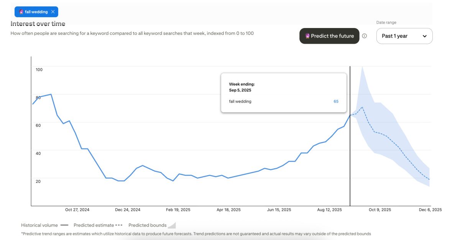
Task: Click the Oct 9, 2025 axis label
Action: pos(381,210)
